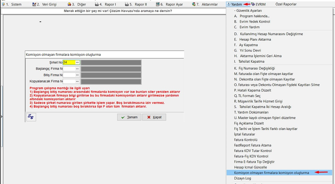Open Bitiş Firma No lookup button
The image size is (335, 184).
click(x=77, y=75)
